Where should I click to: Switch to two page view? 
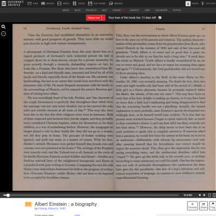(214, 195)
